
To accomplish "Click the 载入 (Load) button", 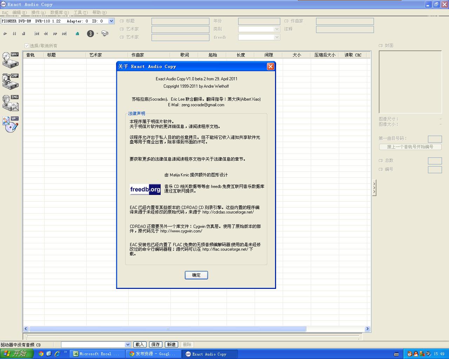I will coord(140,345).
